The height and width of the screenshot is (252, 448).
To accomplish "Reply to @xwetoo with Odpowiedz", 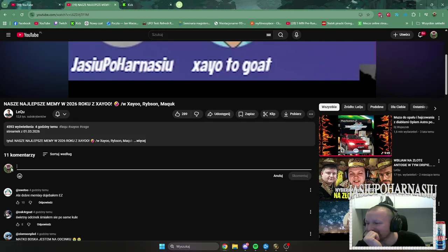I will (x=45, y=203).
